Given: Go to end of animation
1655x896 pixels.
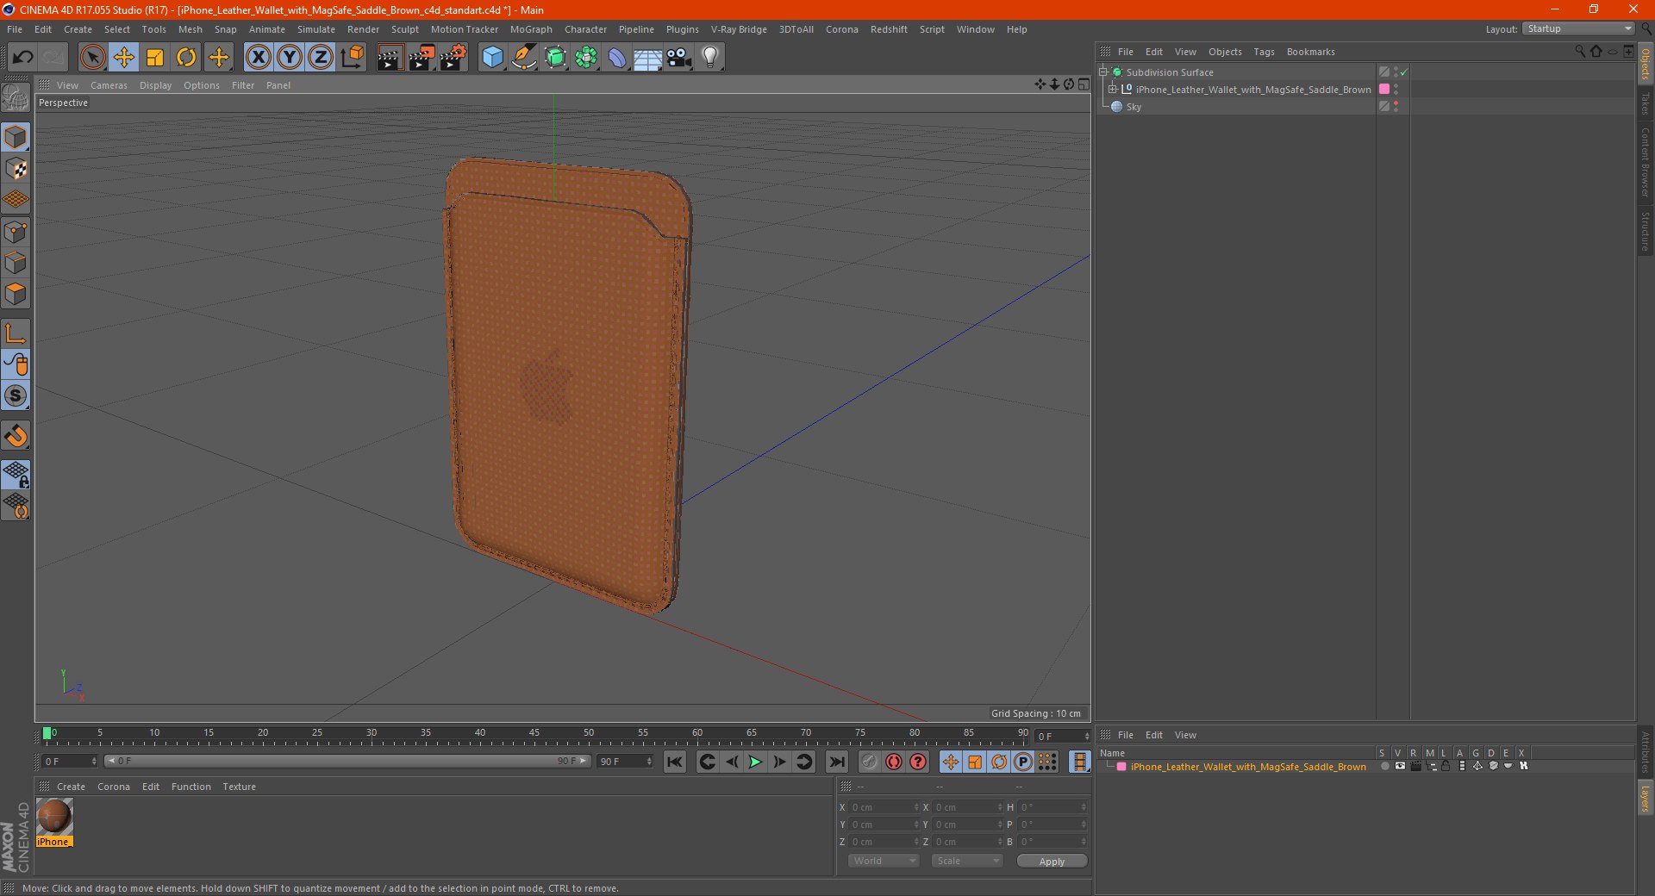Looking at the screenshot, I should 836,762.
